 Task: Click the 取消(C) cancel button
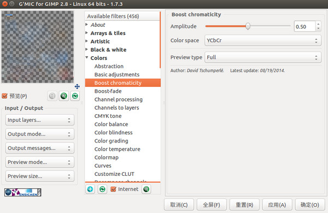pyautogui.click(x=179, y=205)
